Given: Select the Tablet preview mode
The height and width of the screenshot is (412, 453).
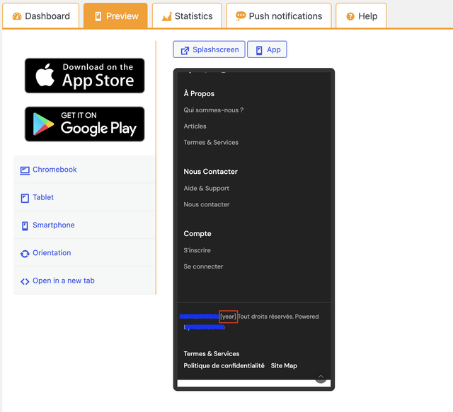Looking at the screenshot, I should pos(84,197).
